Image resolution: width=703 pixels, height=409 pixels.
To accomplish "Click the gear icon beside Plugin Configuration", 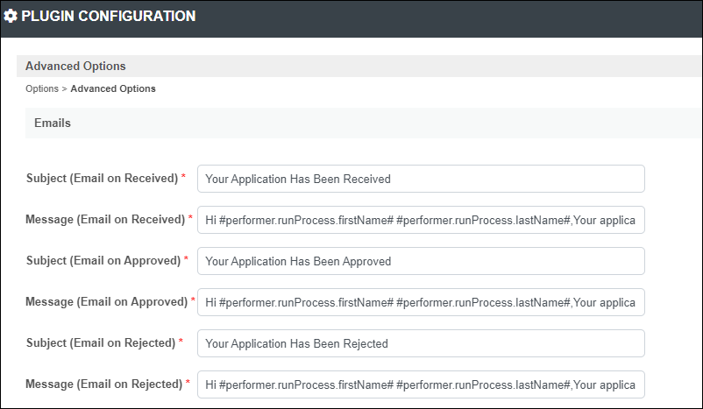I will click(x=11, y=16).
